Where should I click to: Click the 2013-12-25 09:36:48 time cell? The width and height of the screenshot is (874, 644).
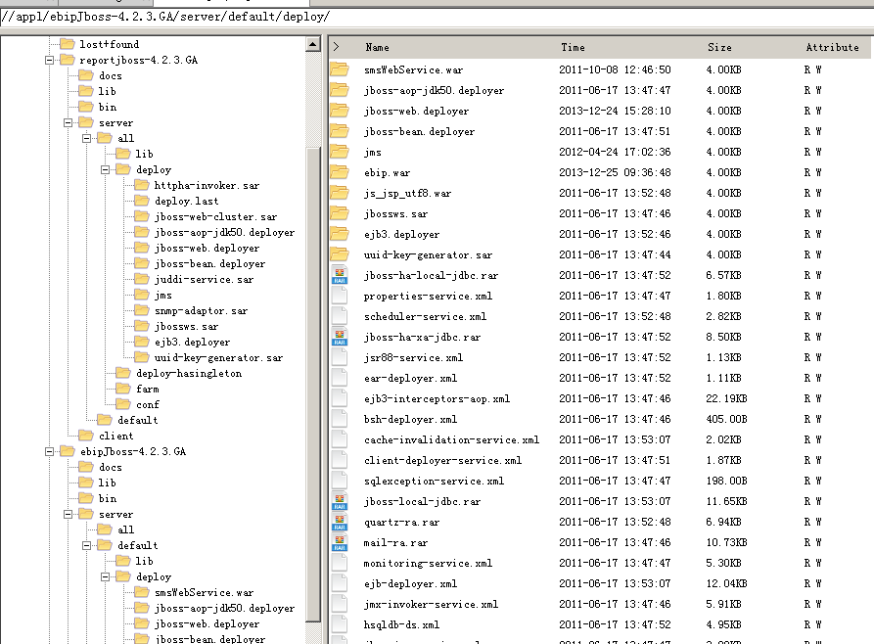(615, 172)
